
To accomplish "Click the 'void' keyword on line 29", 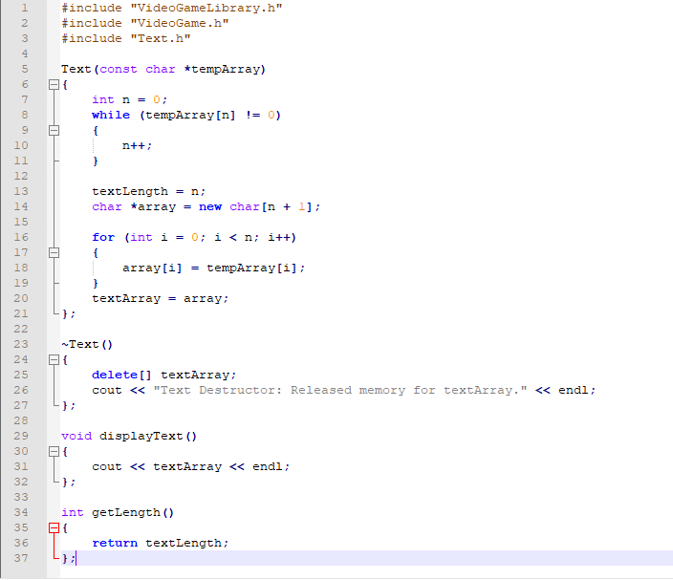I will (76, 437).
